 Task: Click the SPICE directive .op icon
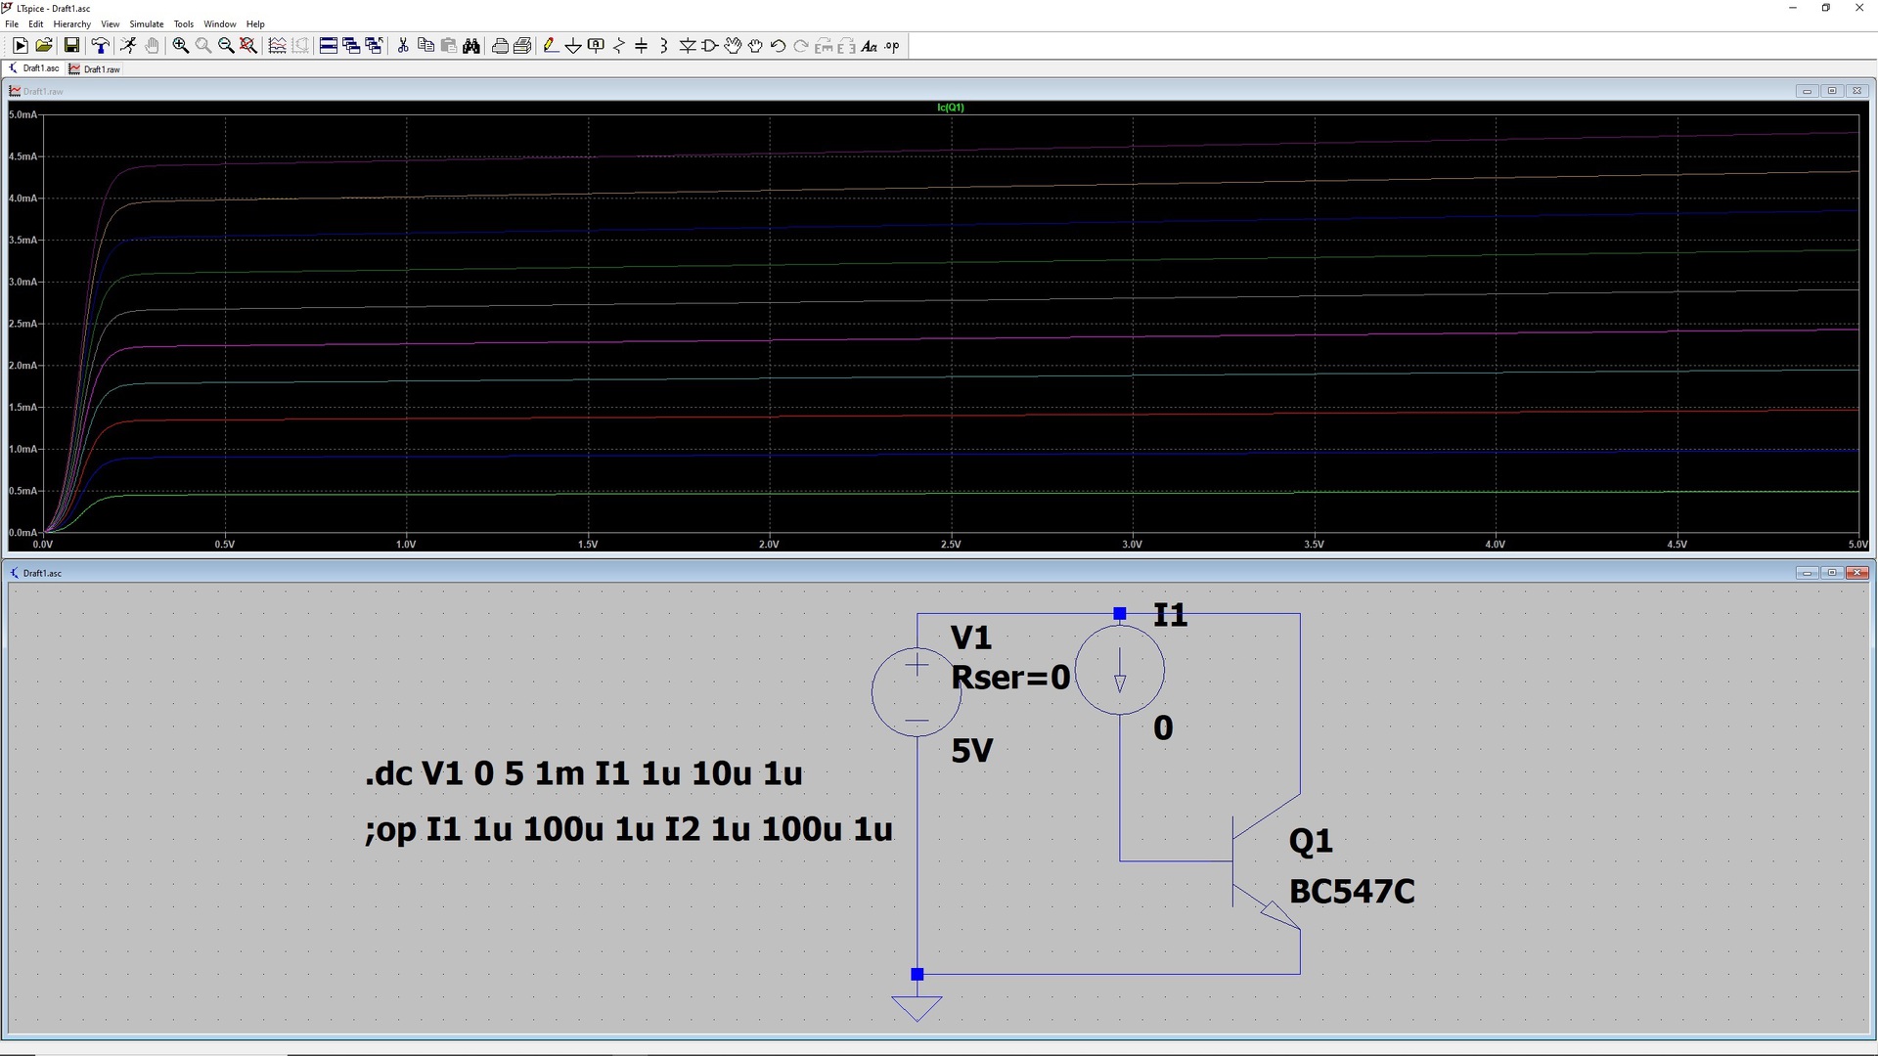(892, 46)
